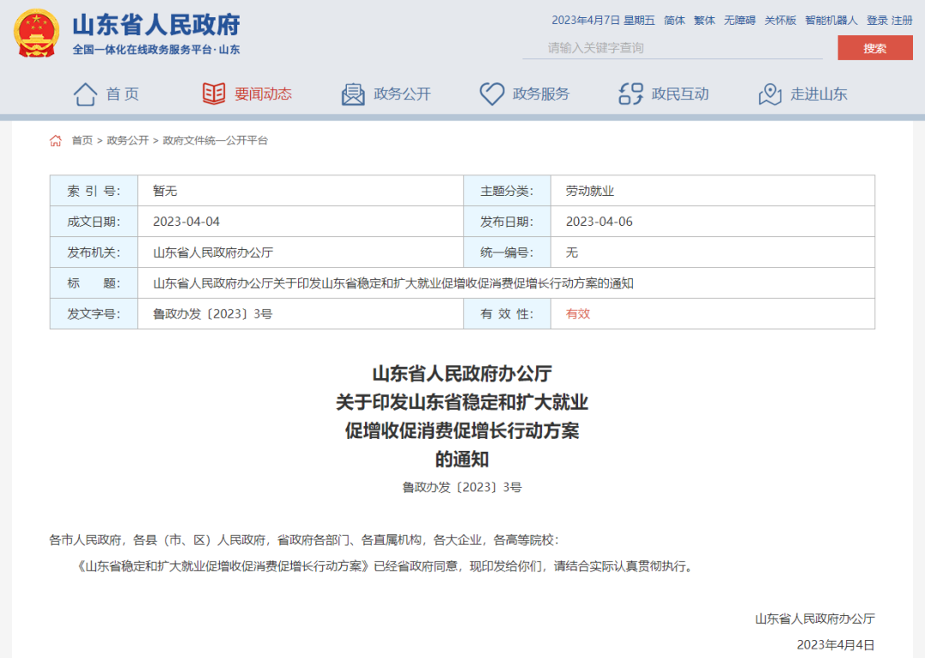Select the home icon in the navigation bar
The image size is (925, 658).
coord(85,93)
